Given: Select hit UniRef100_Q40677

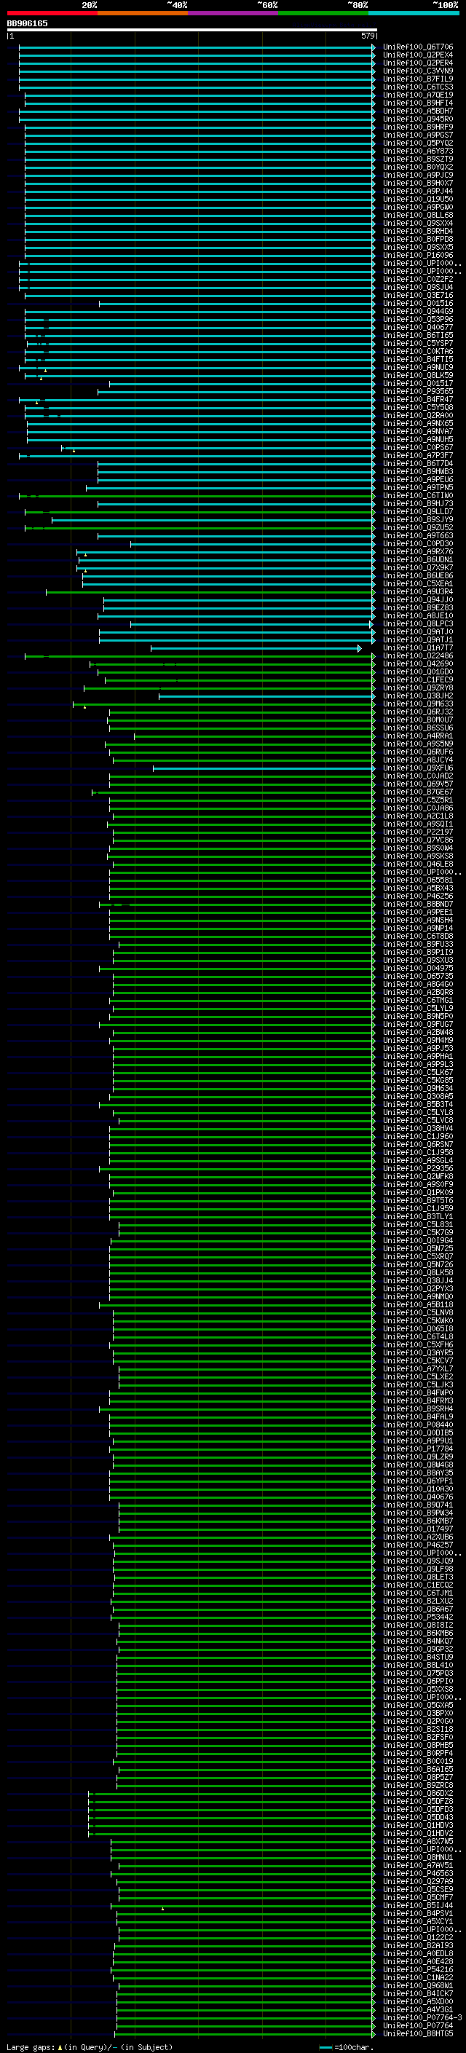Looking at the screenshot, I should [x=417, y=327].
